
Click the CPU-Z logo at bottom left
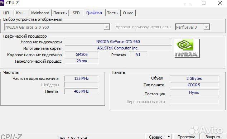pos(11,136)
